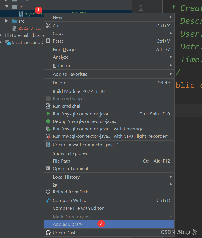
Task: Select Add as Library option
Action: (x=69, y=224)
